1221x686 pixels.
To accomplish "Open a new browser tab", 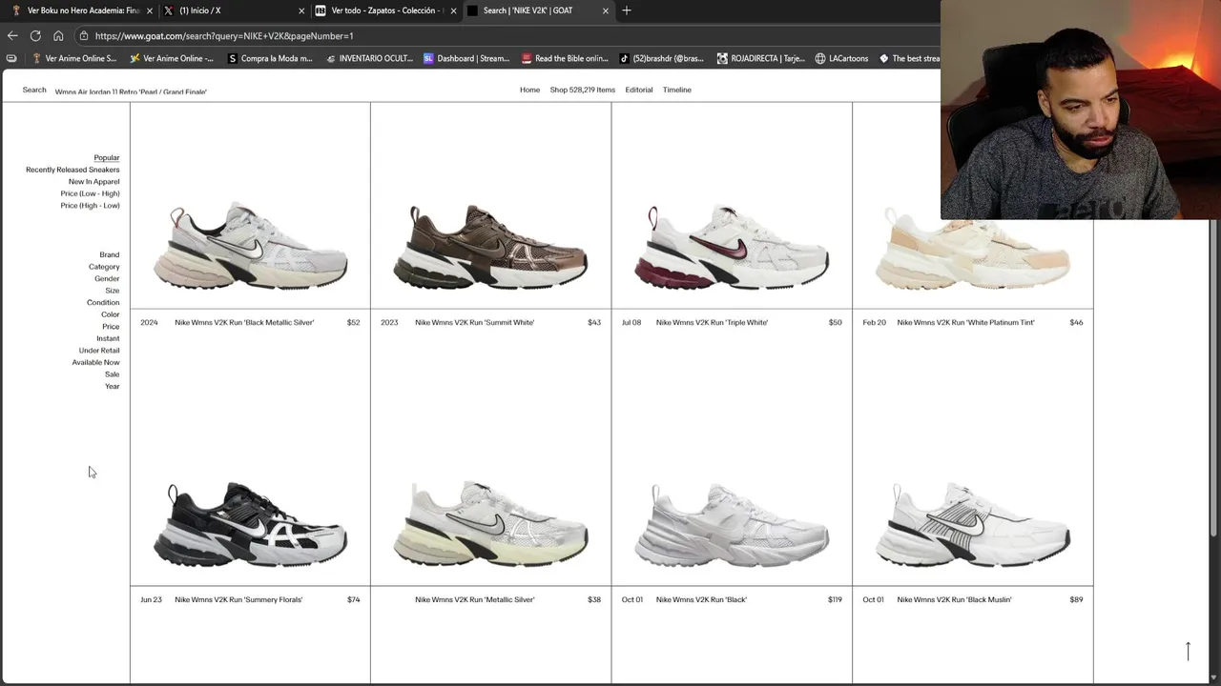I will point(627,10).
